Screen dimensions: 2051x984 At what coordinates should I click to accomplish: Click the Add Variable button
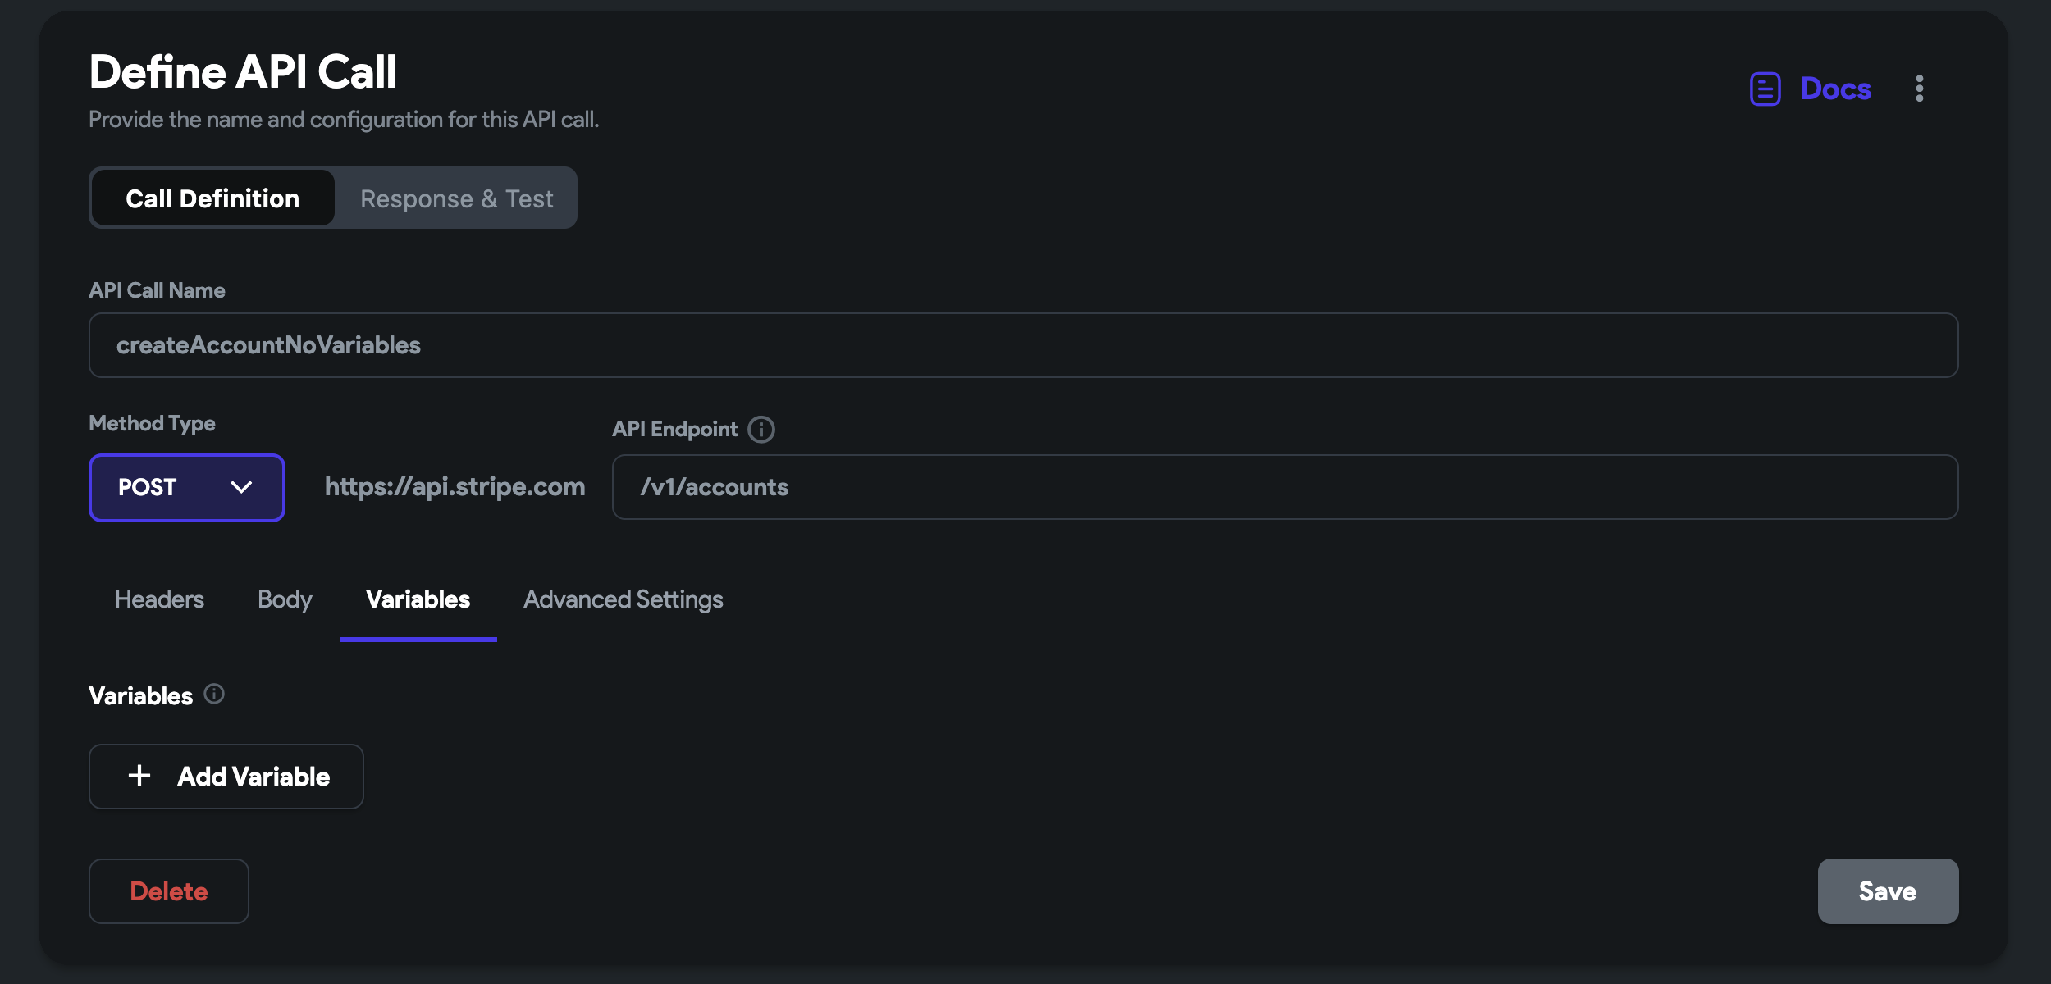coord(226,776)
